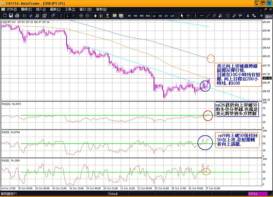Click the zoom in magnifier icon
This screenshot has height=197, width=273.
[81, 16]
